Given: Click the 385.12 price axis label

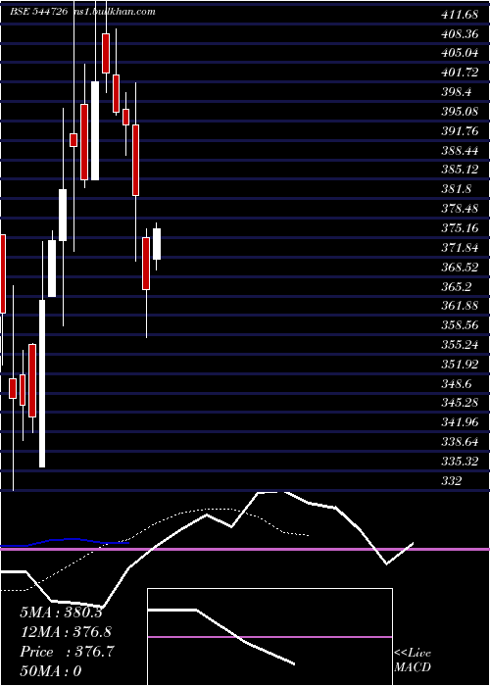Looking at the screenshot, I should [460, 170].
